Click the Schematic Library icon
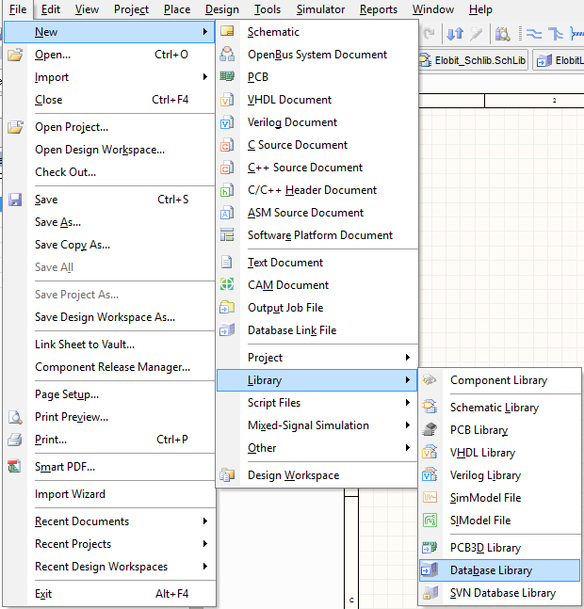The height and width of the screenshot is (609, 584). [430, 408]
